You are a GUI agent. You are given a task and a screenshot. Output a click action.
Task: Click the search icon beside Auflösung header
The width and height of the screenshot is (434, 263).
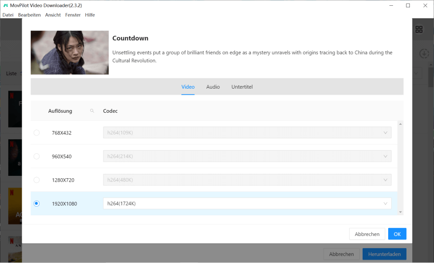[x=92, y=111]
